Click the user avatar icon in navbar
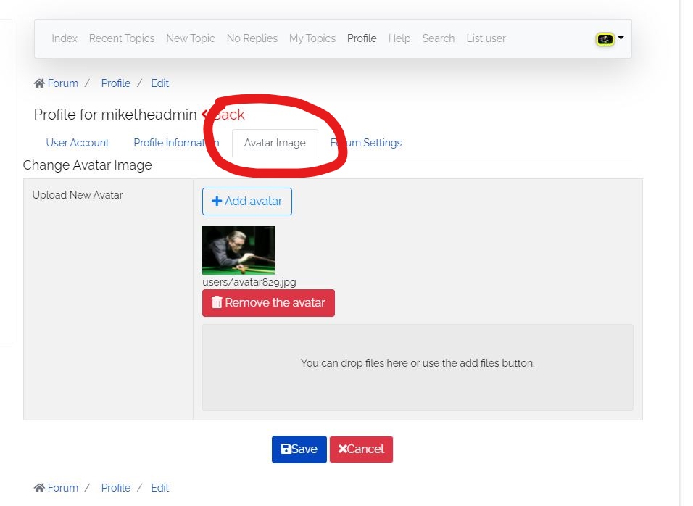 pos(605,39)
